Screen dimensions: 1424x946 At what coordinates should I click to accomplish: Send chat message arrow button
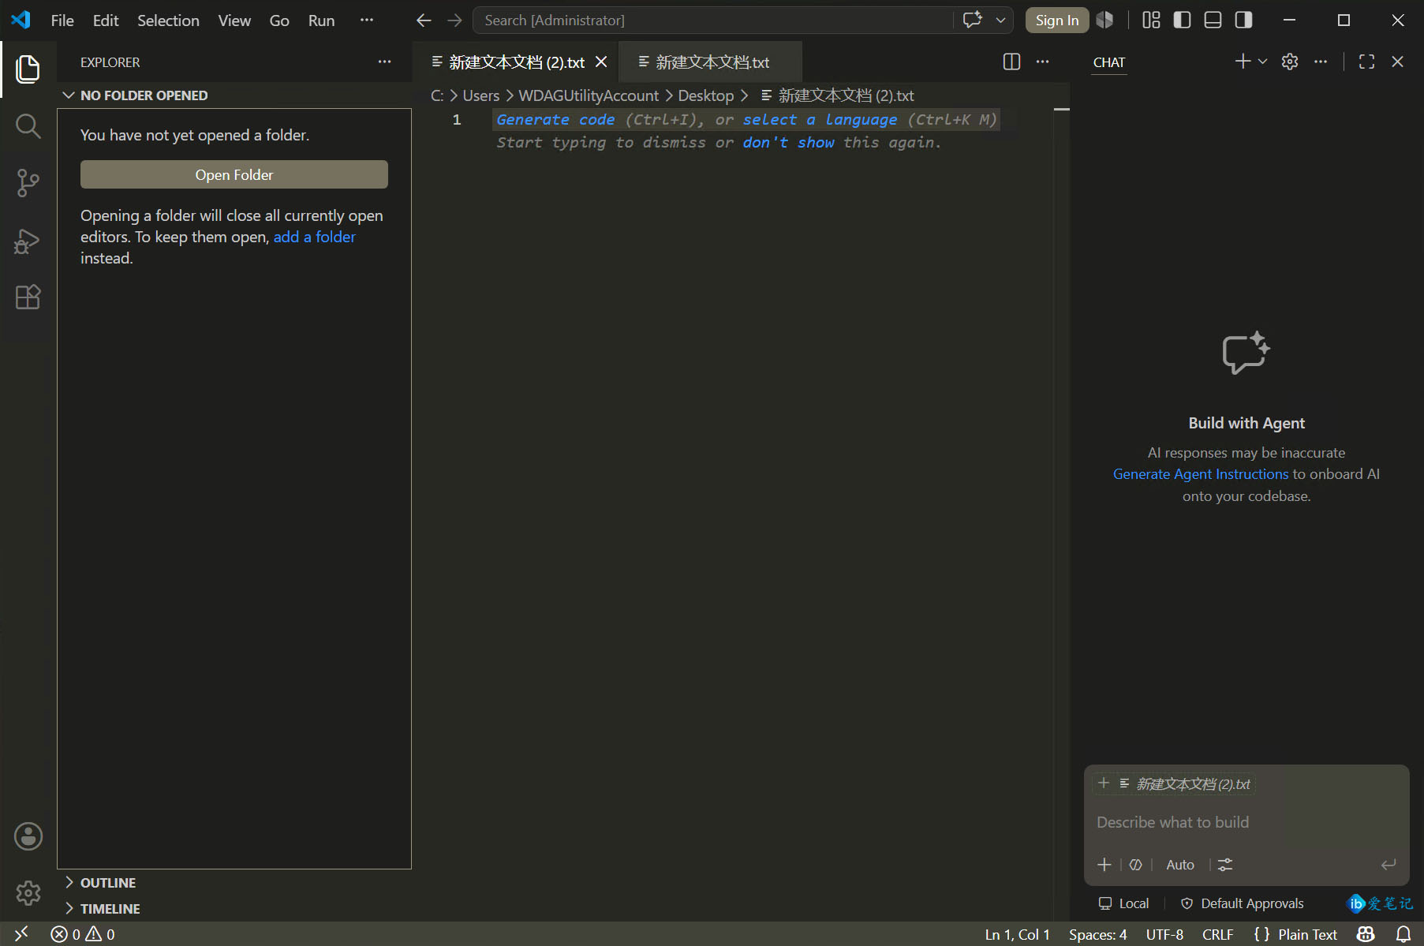point(1388,865)
